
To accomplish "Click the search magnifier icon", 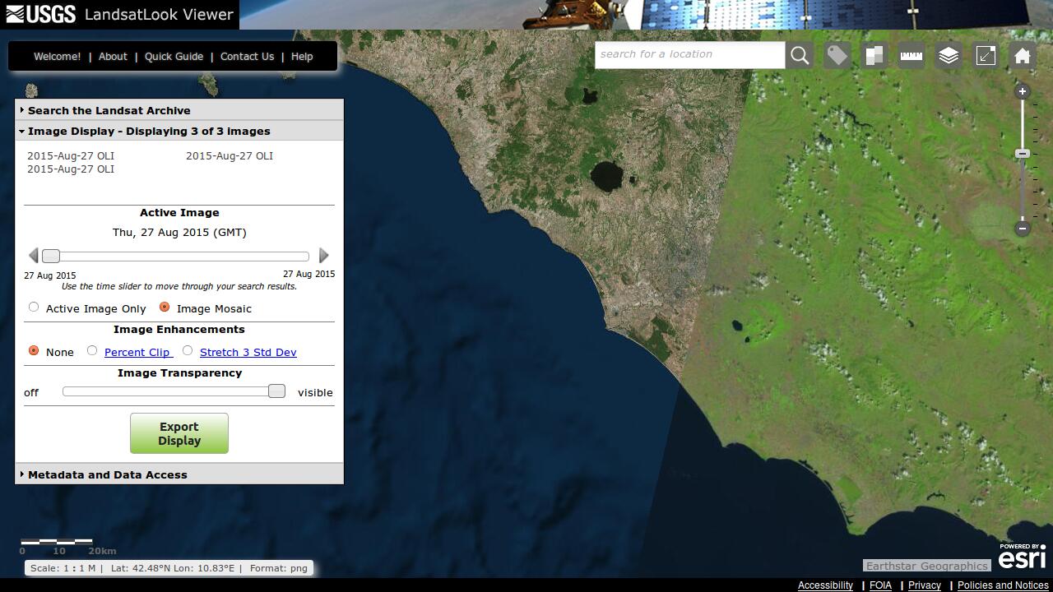I will pyautogui.click(x=800, y=55).
